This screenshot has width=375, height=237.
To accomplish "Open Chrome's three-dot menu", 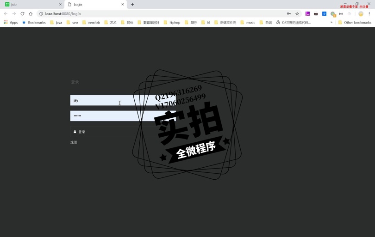I will pos(369,14).
